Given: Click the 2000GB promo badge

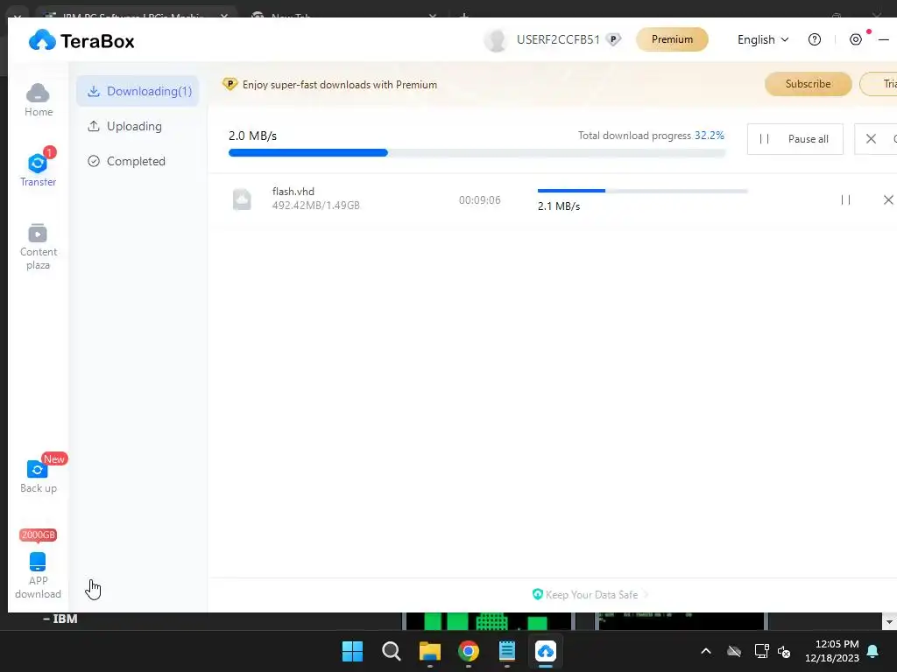Looking at the screenshot, I should pos(39,535).
